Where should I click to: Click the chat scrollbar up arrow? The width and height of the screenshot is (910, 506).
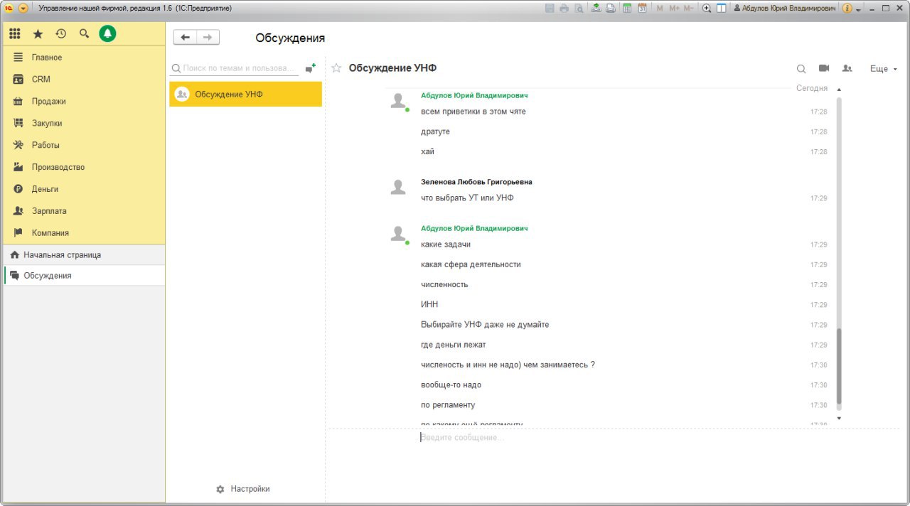click(x=839, y=90)
